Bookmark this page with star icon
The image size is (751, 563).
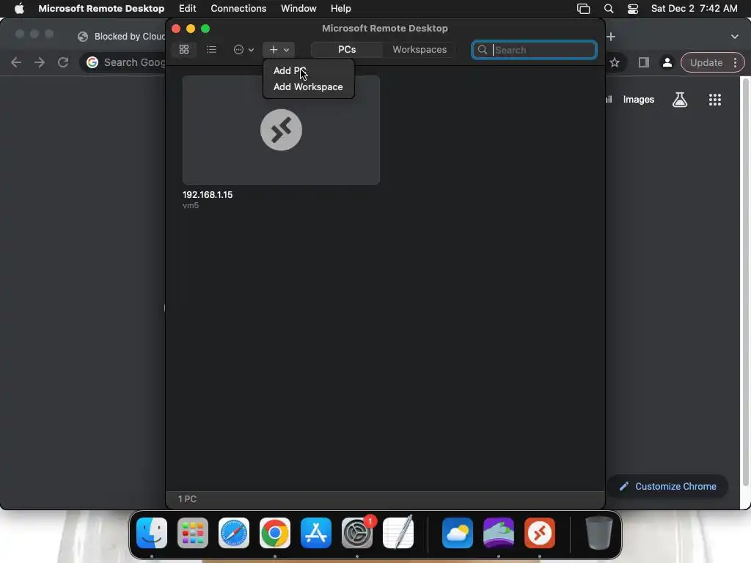pyautogui.click(x=615, y=62)
